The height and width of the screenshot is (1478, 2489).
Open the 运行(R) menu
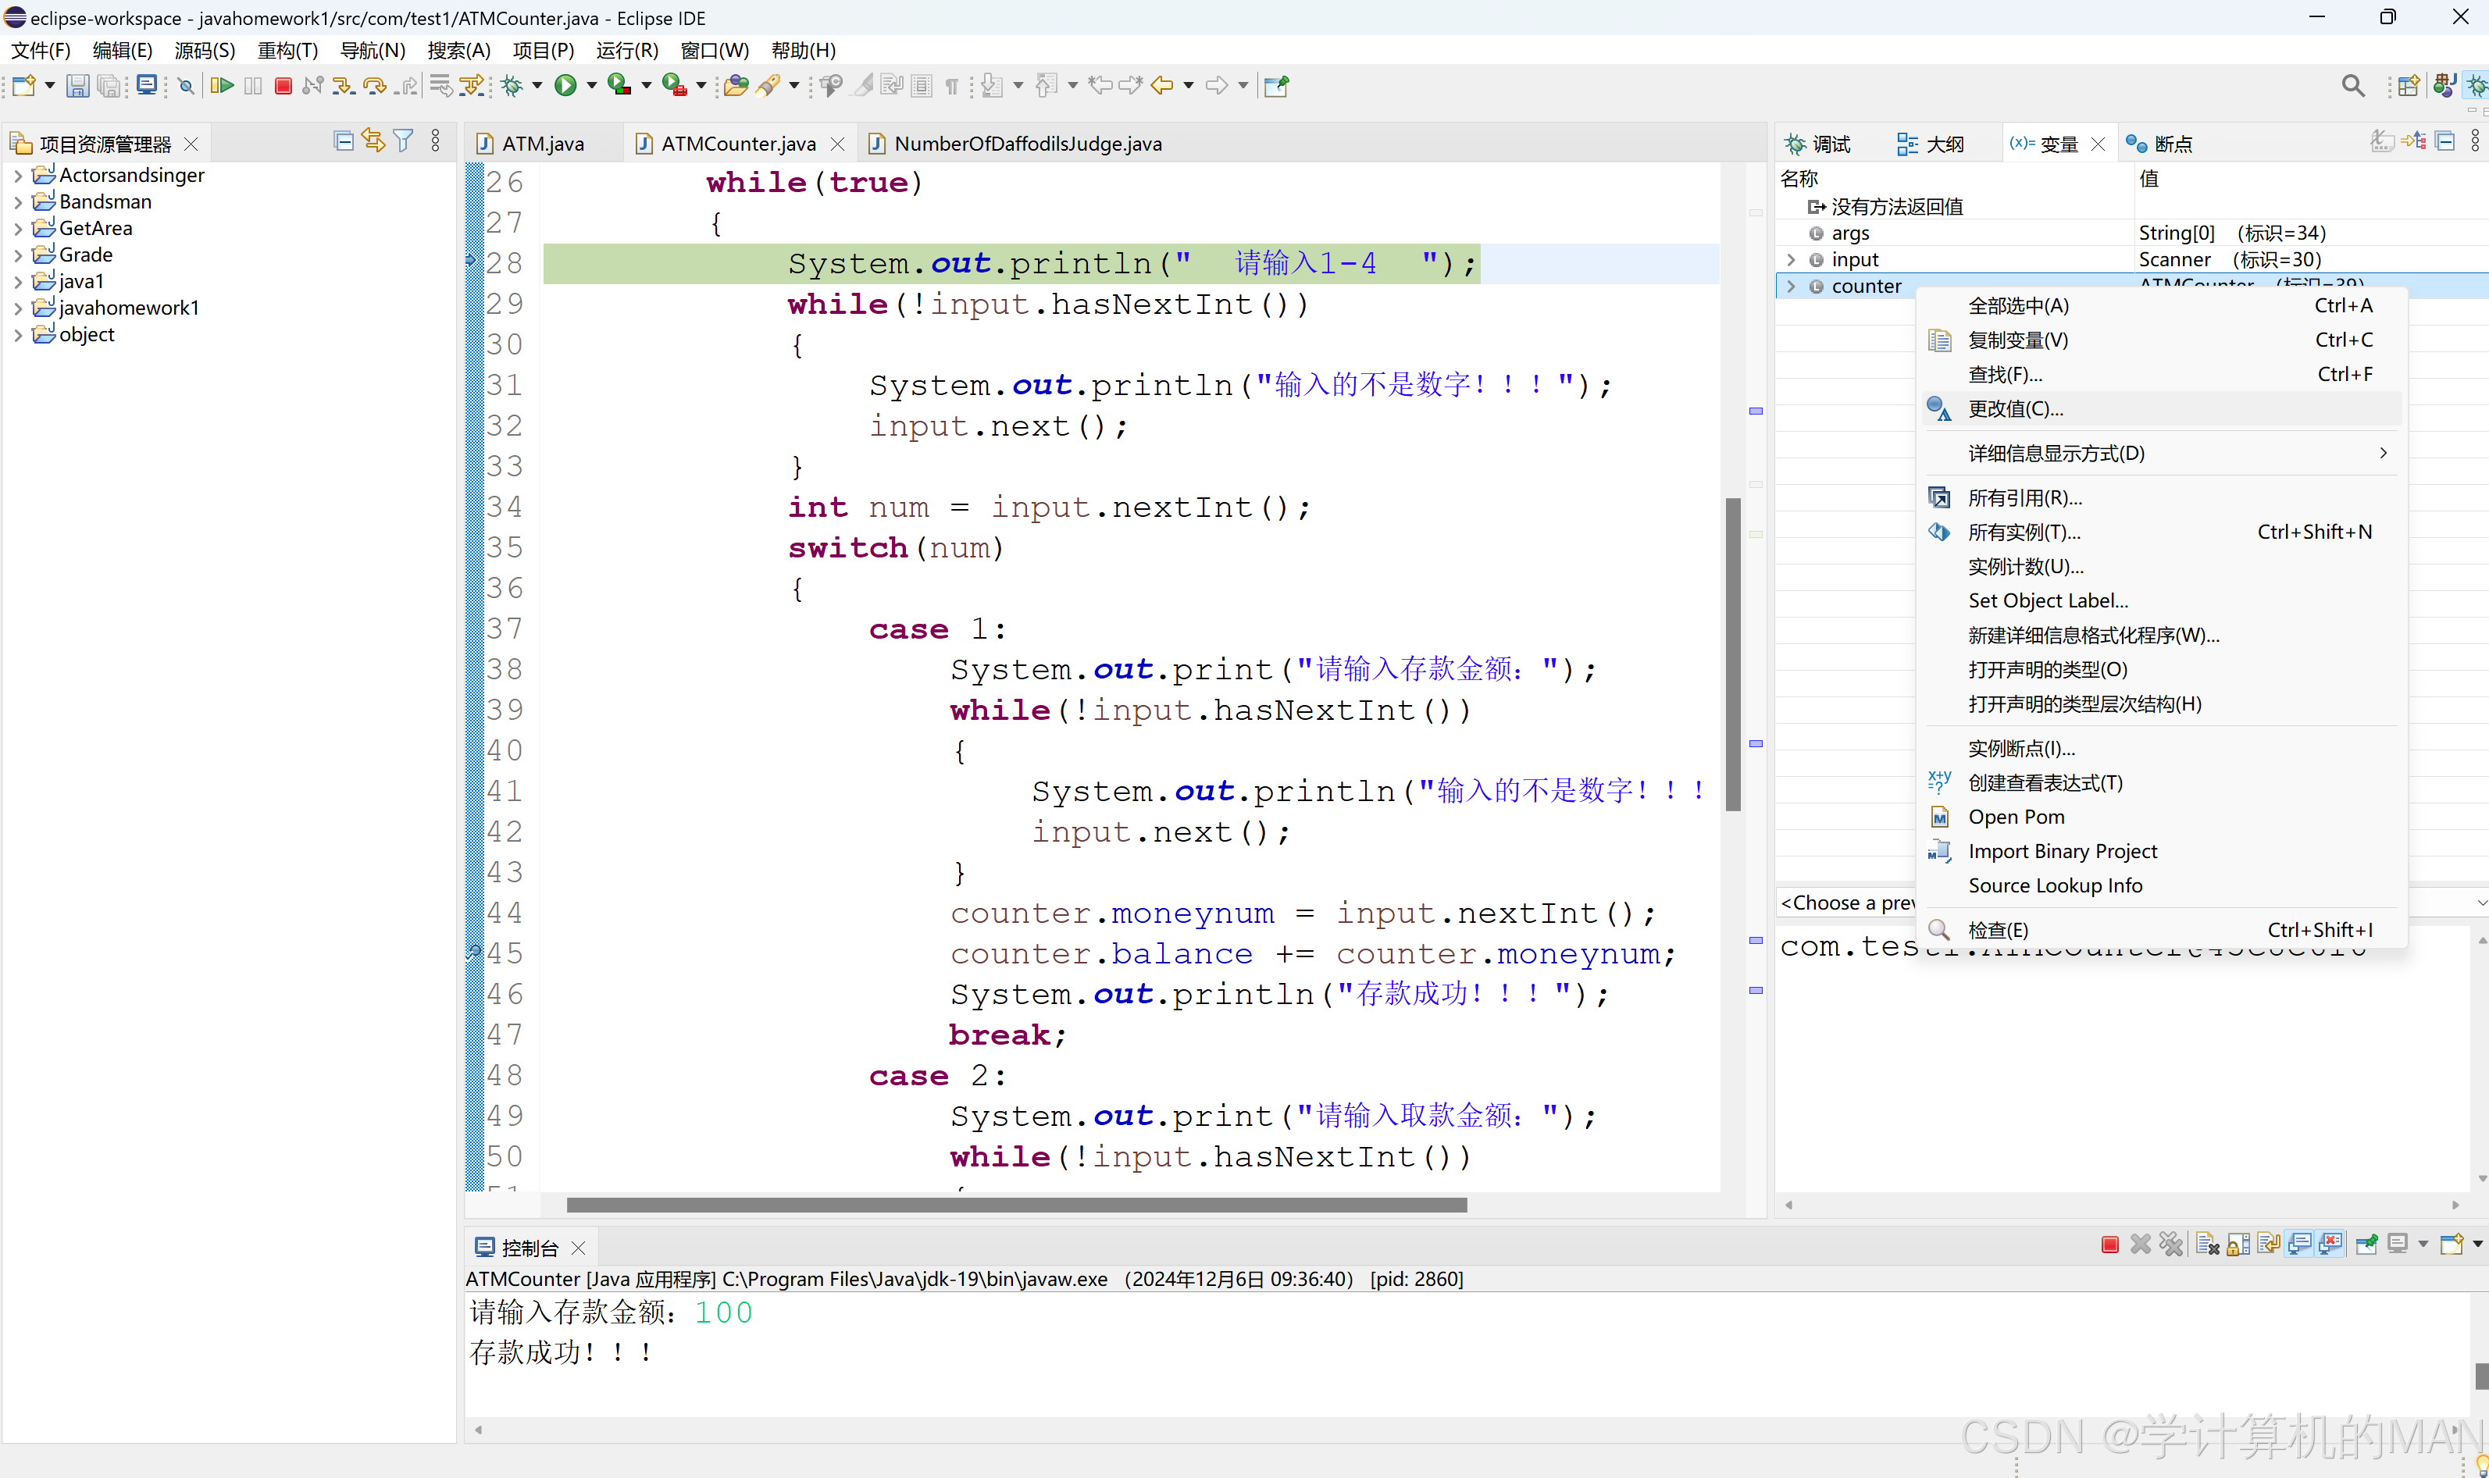click(626, 50)
